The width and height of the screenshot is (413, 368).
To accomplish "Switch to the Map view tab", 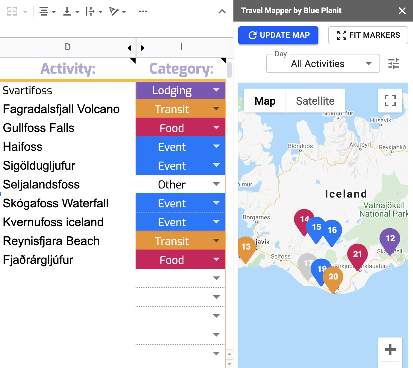I will (265, 101).
